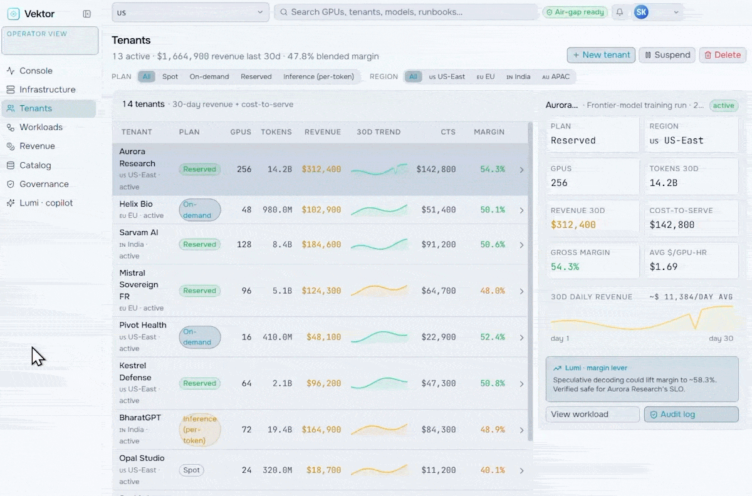Select the All region filter

[x=413, y=76]
